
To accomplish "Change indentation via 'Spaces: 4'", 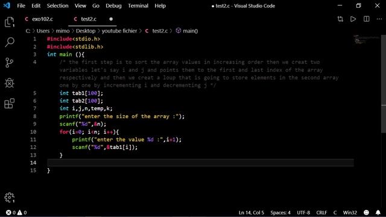I will pos(280,212).
